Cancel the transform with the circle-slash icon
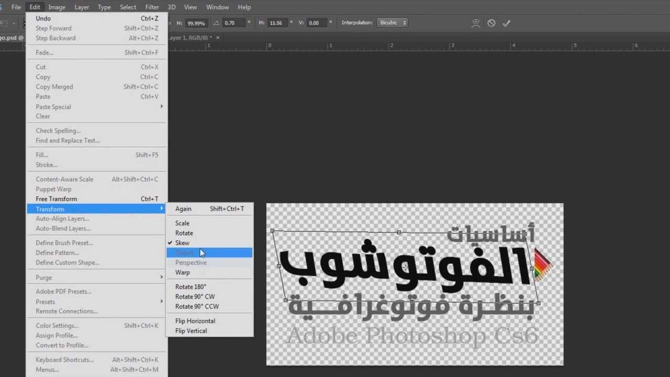 pos(491,23)
